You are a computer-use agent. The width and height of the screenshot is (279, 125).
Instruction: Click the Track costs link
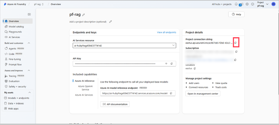pyautogui.click(x=221, y=87)
